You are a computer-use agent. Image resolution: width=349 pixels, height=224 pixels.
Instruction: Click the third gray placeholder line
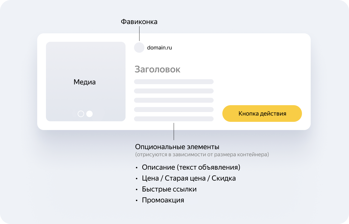click(x=174, y=100)
